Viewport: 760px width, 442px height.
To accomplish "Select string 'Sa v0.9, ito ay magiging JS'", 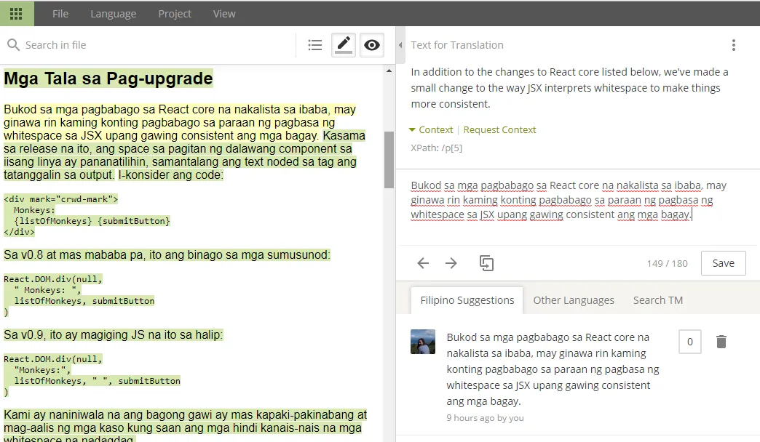I will tap(114, 334).
